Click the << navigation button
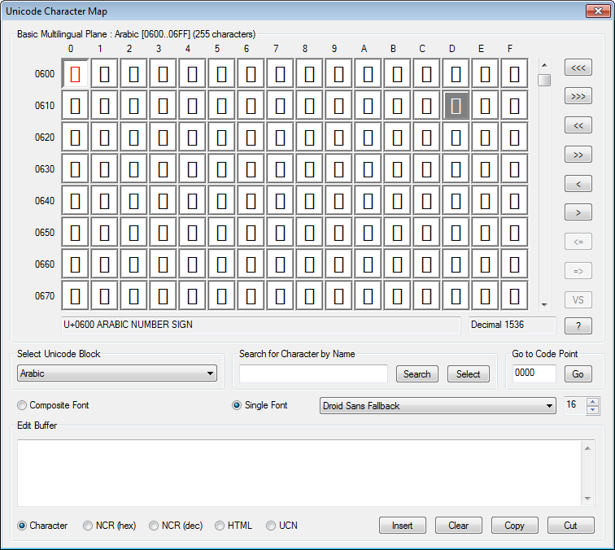The width and height of the screenshot is (615, 550). click(x=578, y=125)
